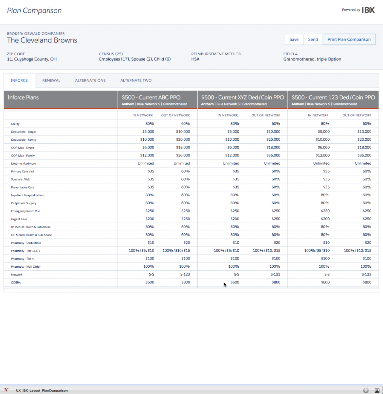
Task: Click the ABC PPO In Network column heading
Action: pyautogui.click(x=143, y=115)
